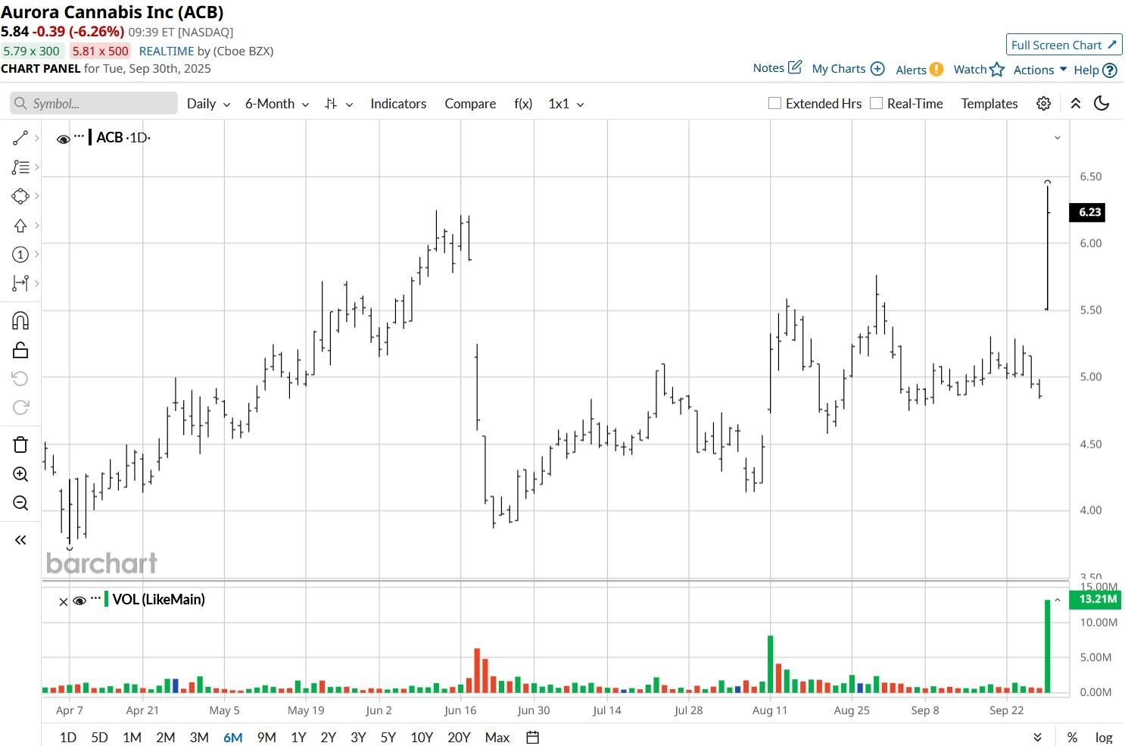The height and width of the screenshot is (746, 1125).
Task: Select the arrow marker tool
Action: click(x=20, y=226)
